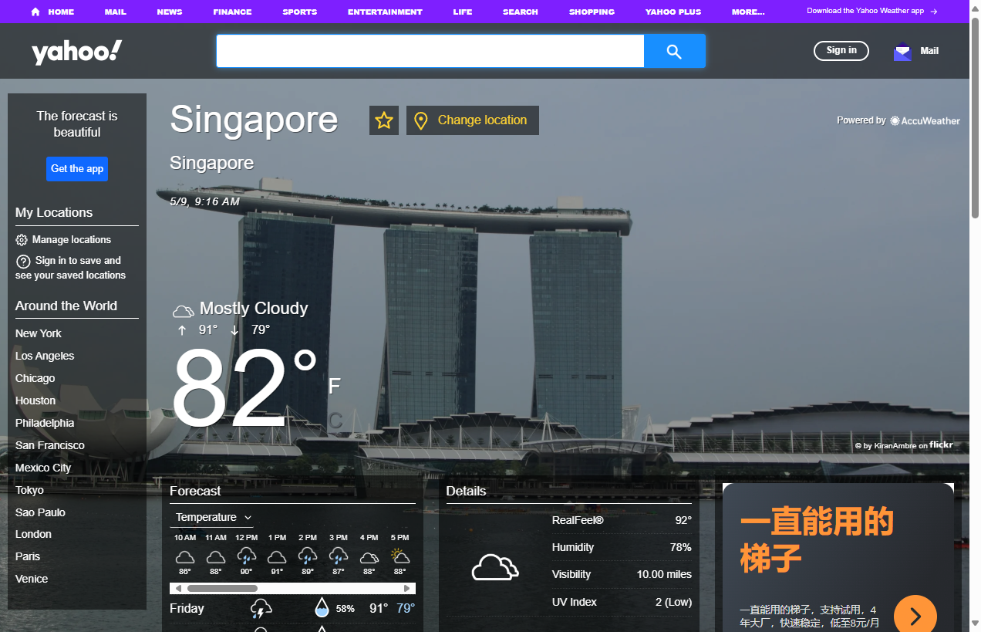Select SPORTS in the top navigation

pos(299,12)
